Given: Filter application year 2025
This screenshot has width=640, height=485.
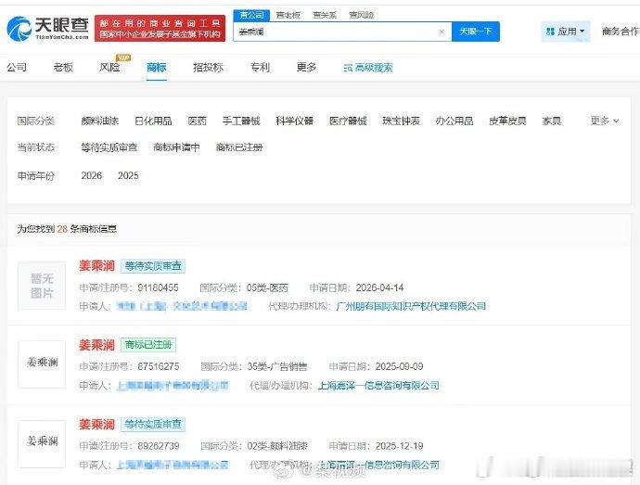Looking at the screenshot, I should 128,175.
